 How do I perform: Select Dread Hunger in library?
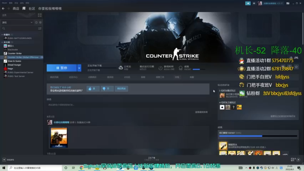point(14,65)
